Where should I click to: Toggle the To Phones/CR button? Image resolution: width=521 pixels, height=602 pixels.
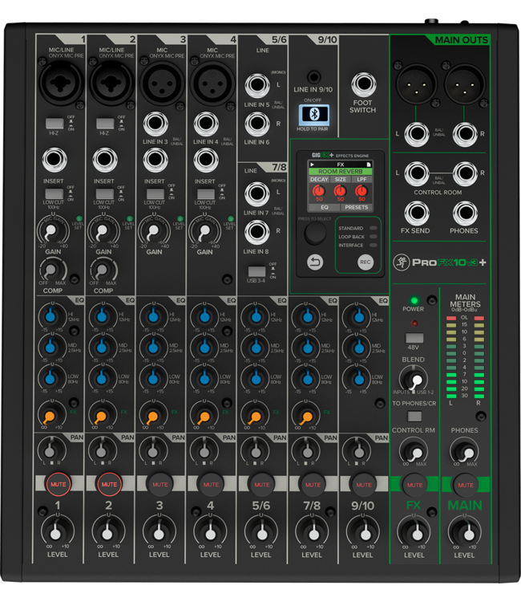pos(414,416)
